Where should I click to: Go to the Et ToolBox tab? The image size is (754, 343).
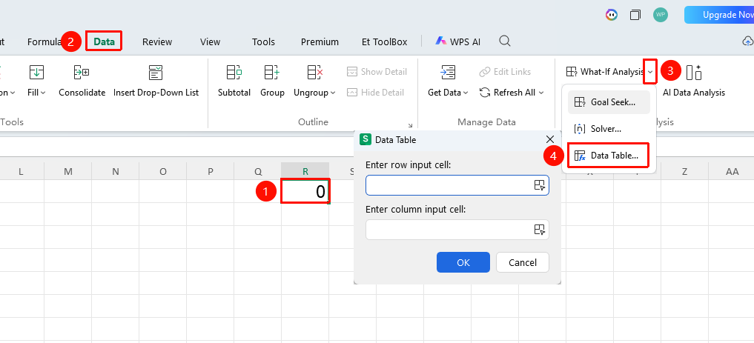pos(384,41)
